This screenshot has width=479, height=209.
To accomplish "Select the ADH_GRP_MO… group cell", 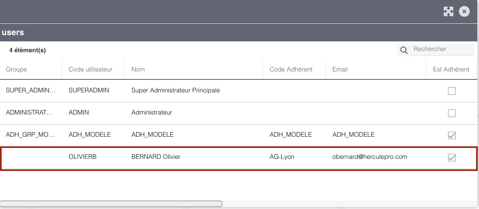I will [x=31, y=135].
